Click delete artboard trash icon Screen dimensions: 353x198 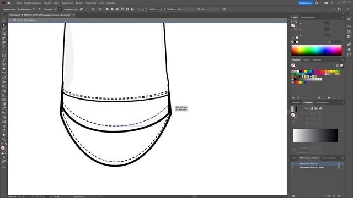(x=339, y=196)
